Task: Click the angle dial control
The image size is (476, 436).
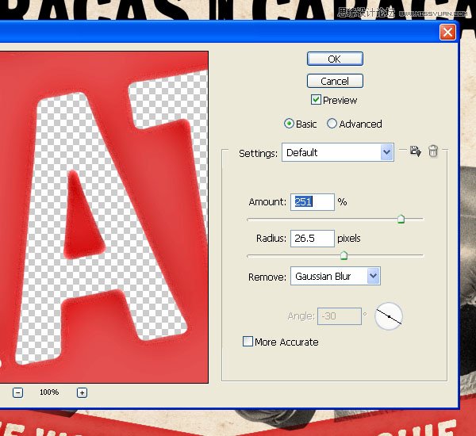Action: coord(389,316)
